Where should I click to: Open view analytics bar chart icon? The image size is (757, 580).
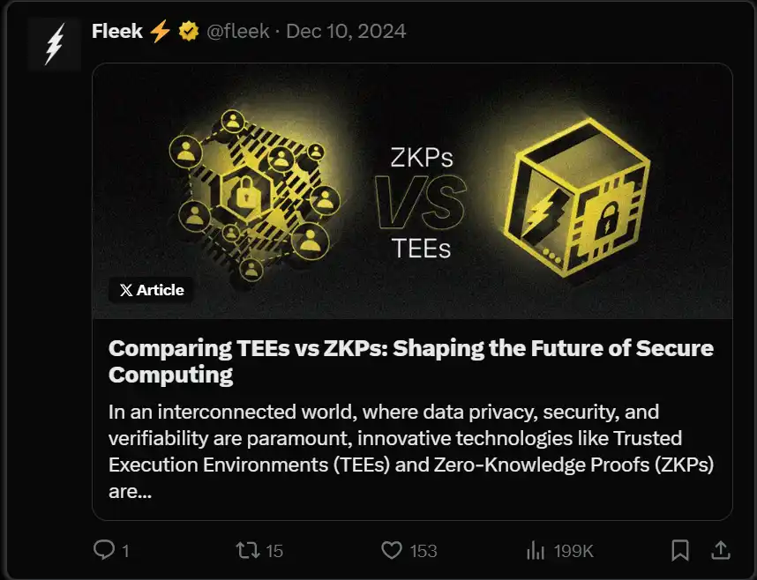pyautogui.click(x=536, y=551)
